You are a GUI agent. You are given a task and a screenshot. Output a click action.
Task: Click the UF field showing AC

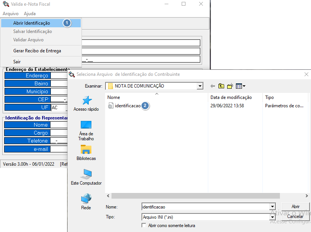59,108
